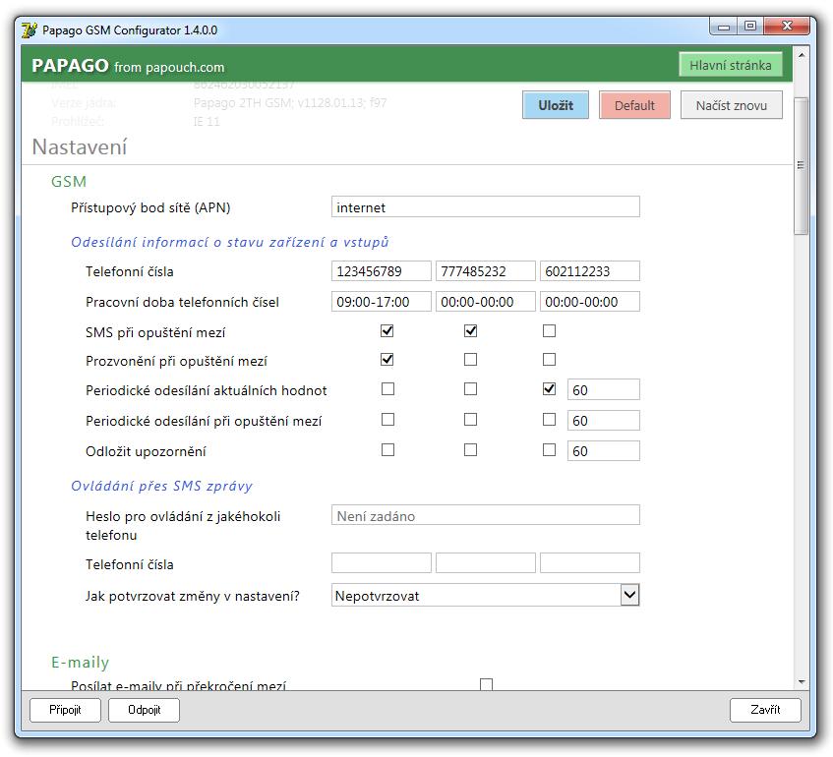
Task: Uncheck SMS při opuštění mezí for second number
Action: coord(470,331)
